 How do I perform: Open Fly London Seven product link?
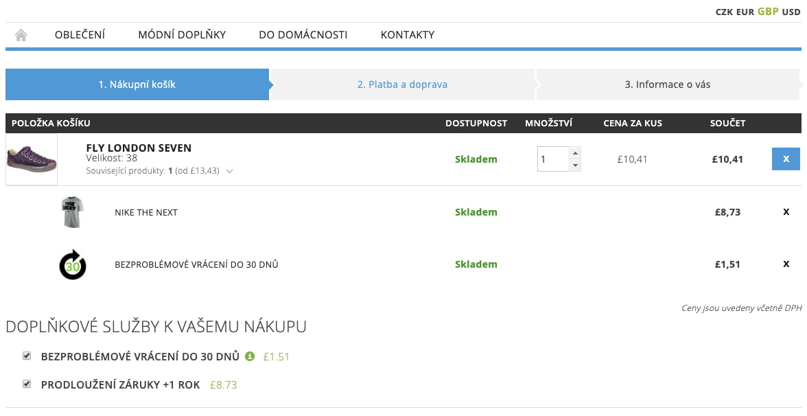tap(139, 148)
